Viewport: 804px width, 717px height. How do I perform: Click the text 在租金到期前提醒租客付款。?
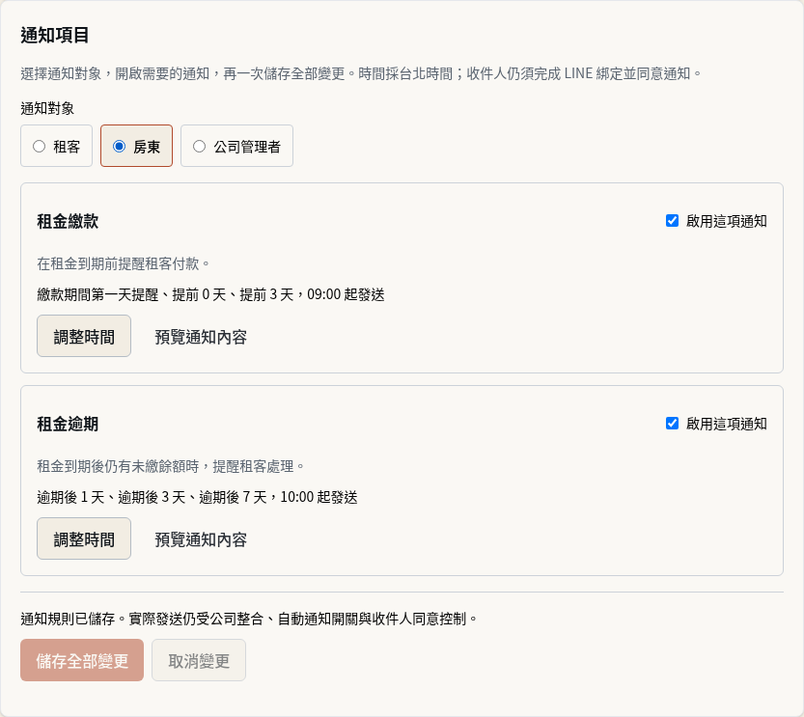click(125, 263)
